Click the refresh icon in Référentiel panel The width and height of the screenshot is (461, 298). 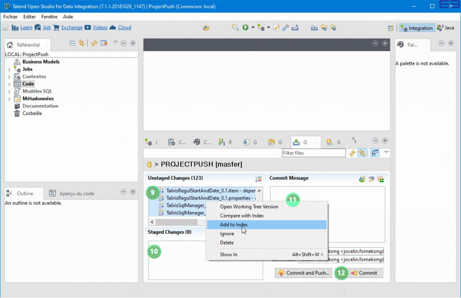pyautogui.click(x=94, y=43)
